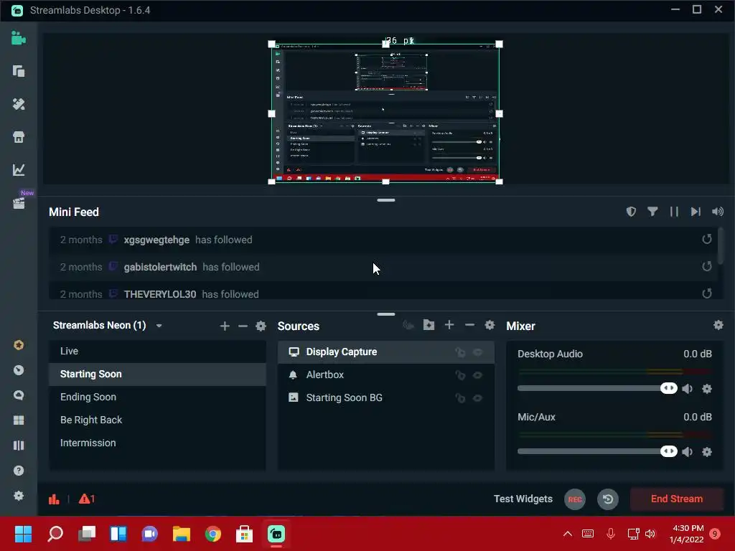Select the Display Capture source
The image size is (735, 551).
click(x=385, y=352)
